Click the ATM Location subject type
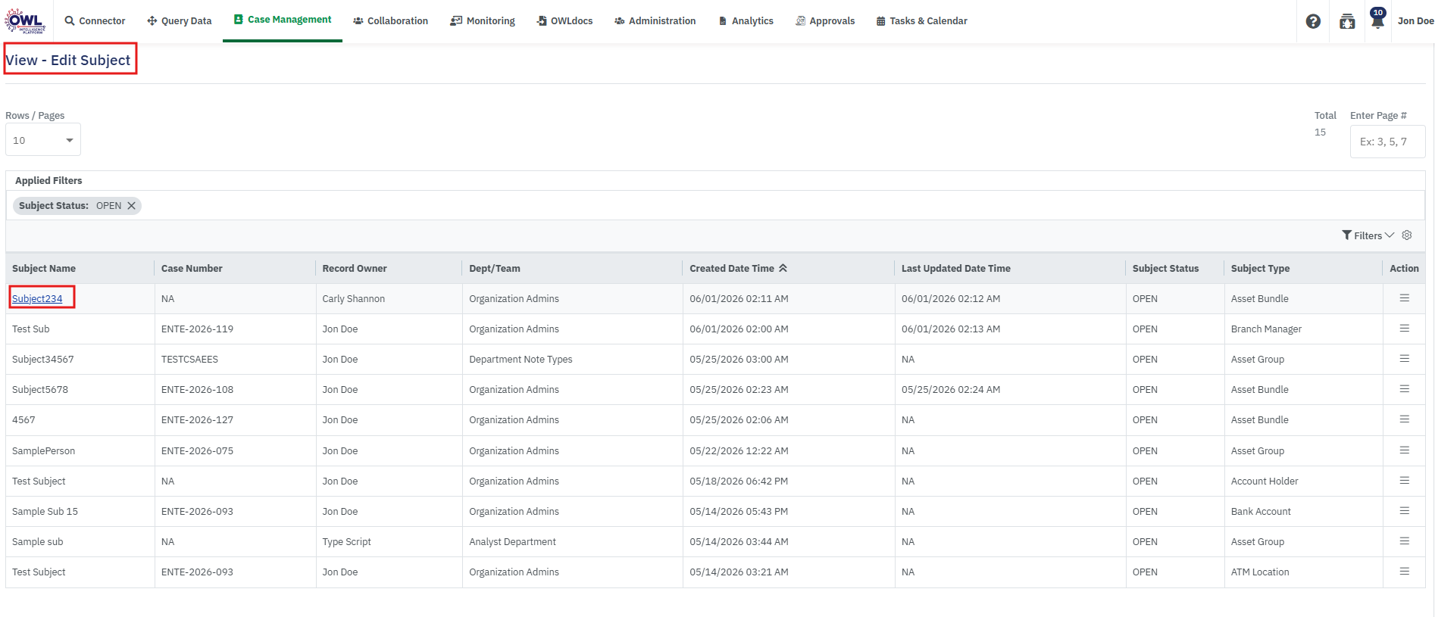This screenshot has width=1435, height=617. pos(1260,572)
